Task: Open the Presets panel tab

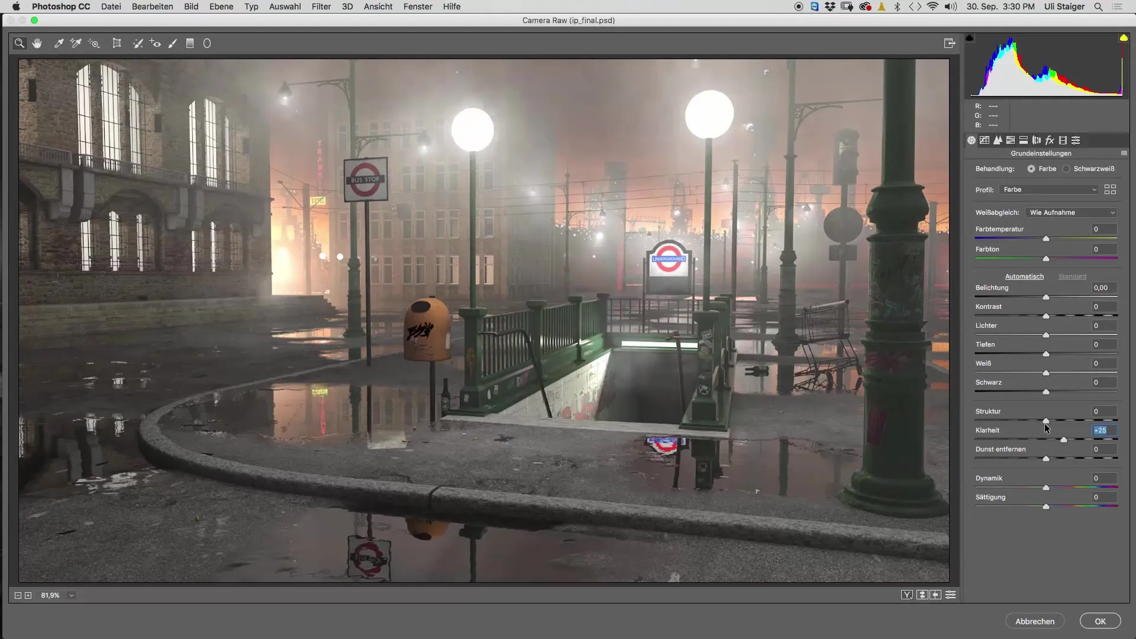Action: (1076, 140)
